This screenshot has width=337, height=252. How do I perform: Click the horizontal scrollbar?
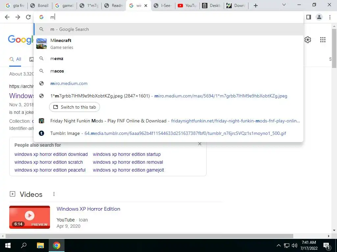(149, 236)
